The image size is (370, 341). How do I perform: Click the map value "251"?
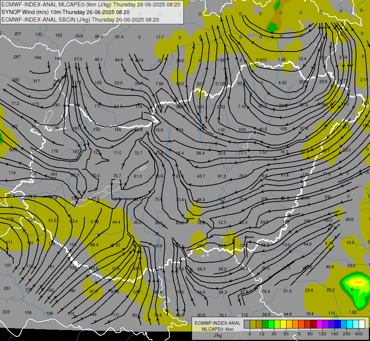pos(7,288)
